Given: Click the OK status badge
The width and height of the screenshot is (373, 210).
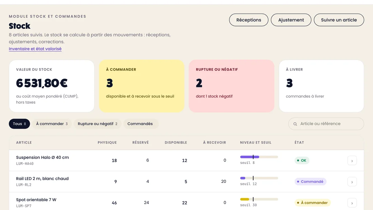Looking at the screenshot, I should pos(302,160).
